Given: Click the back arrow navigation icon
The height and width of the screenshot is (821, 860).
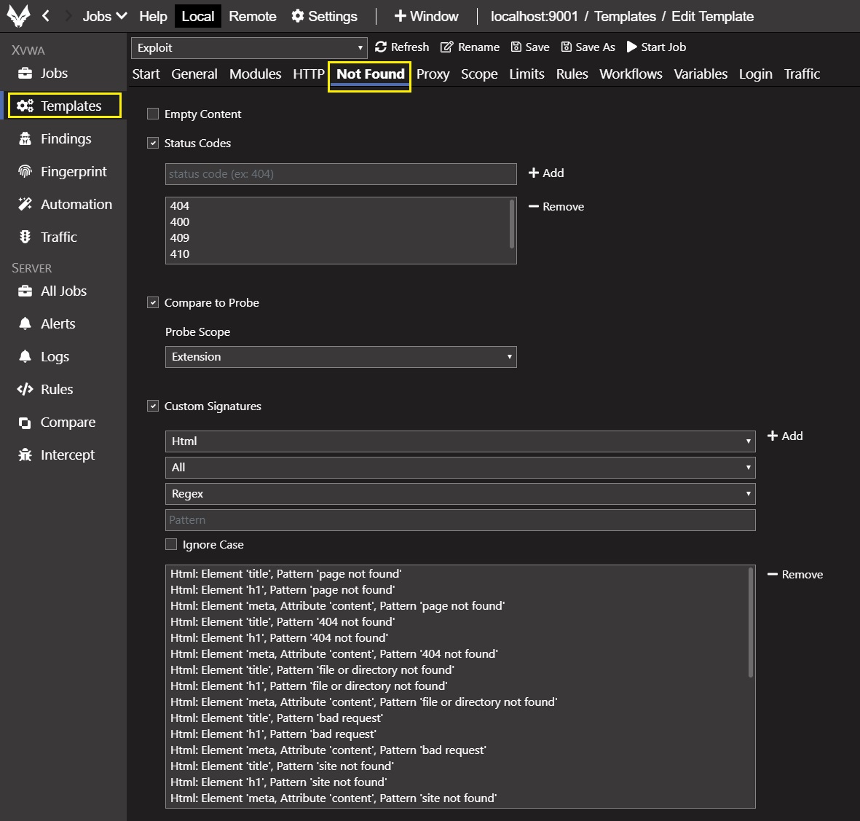Looking at the screenshot, I should point(46,16).
